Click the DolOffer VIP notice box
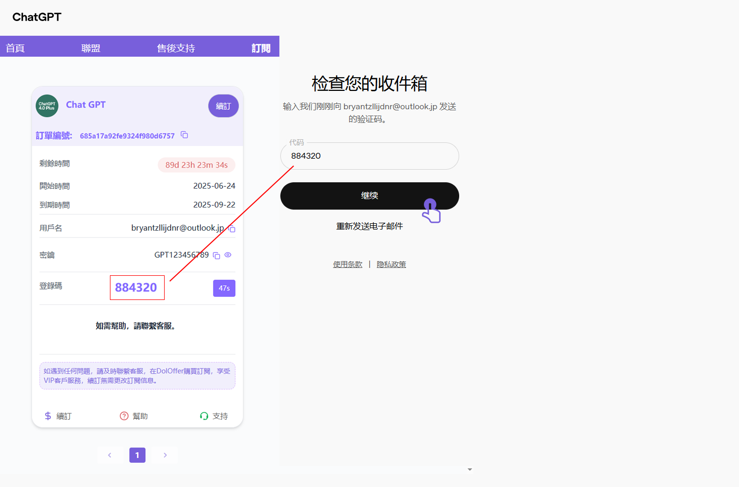Screen dimensions: 739x487 click(x=137, y=376)
